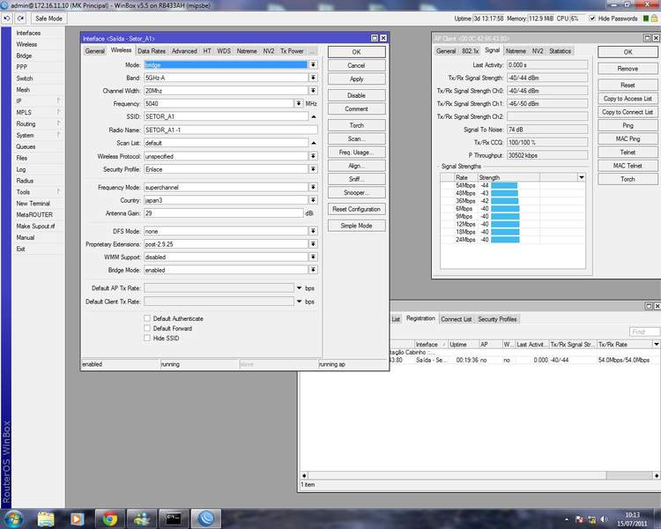The image size is (661, 529).
Task: Enable Default Authenticate checkbox
Action: coord(147,318)
